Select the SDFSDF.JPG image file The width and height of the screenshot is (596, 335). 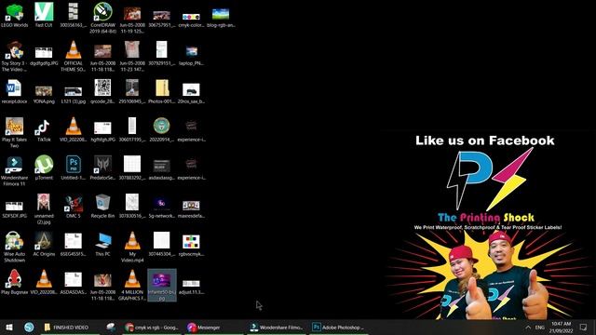coord(15,209)
